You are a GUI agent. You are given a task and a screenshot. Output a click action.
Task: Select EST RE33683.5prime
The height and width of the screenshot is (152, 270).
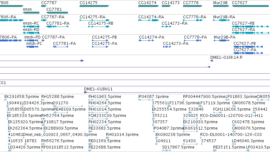[104, 128]
